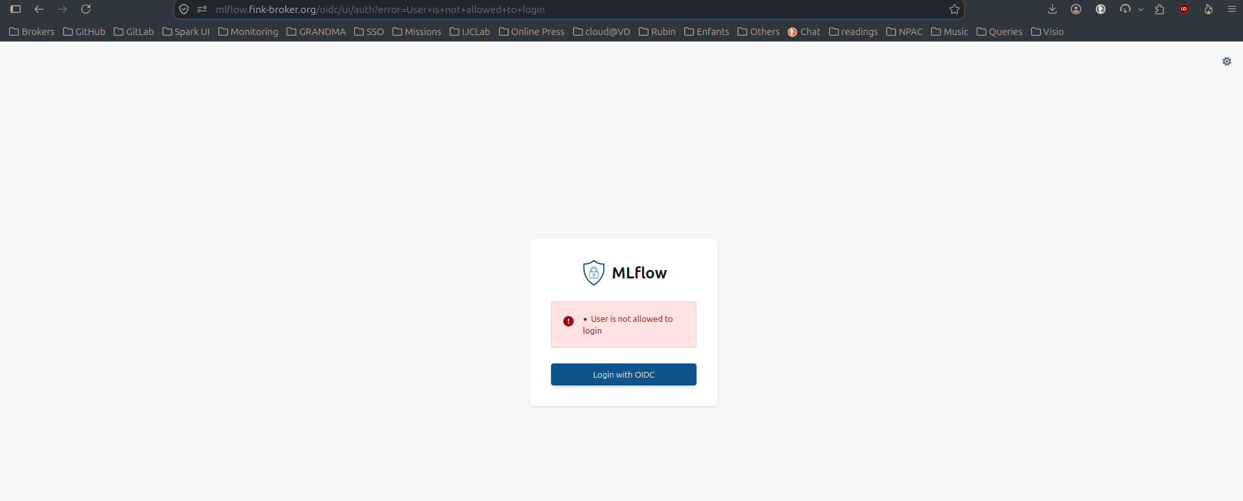
Task: Click the Login with OIDC button
Action: pos(624,374)
